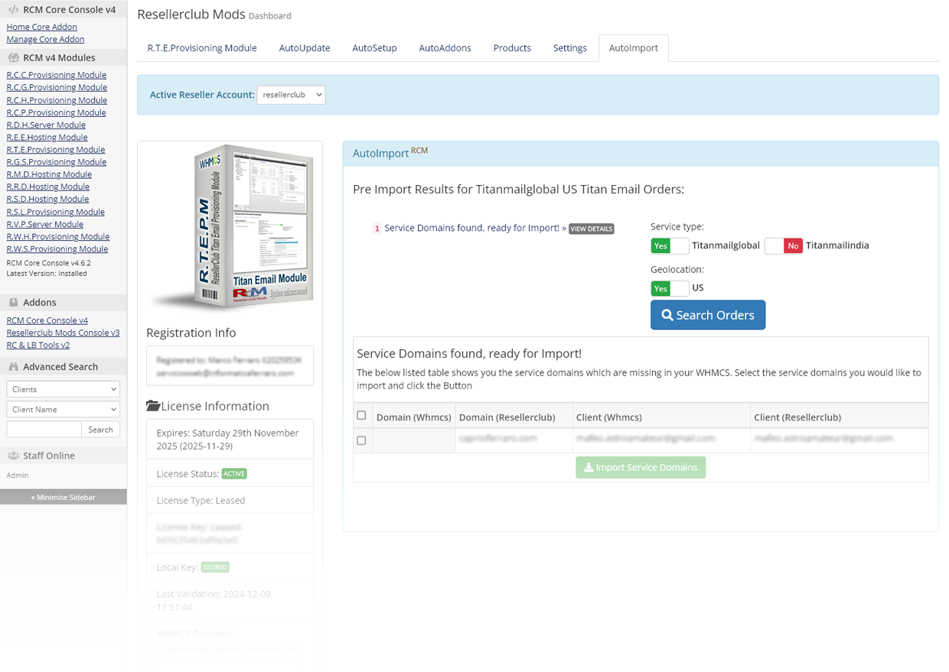949x672 pixels.
Task: Click the 'License Type: Leased' row
Action: (x=230, y=501)
